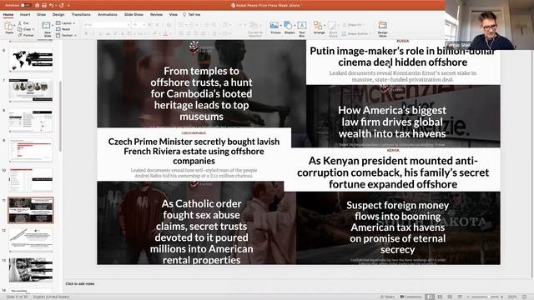Toggle the Notes pane button

[387, 297]
